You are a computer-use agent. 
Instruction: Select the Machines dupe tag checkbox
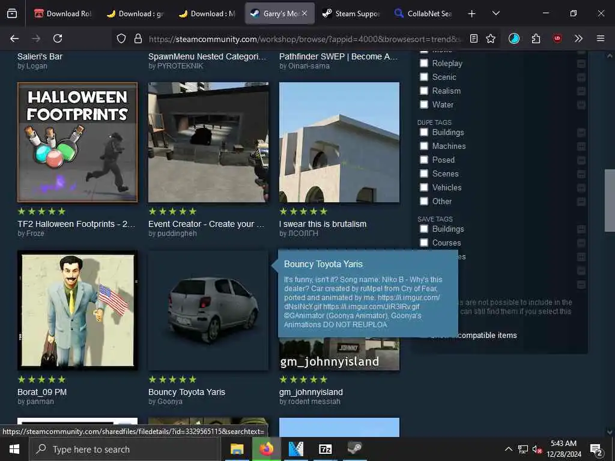pyautogui.click(x=424, y=146)
